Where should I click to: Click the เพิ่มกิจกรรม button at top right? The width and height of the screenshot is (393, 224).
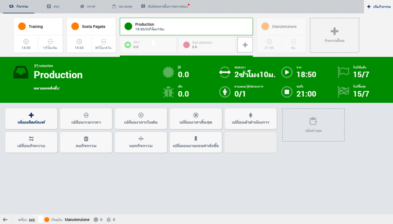pos(378,7)
